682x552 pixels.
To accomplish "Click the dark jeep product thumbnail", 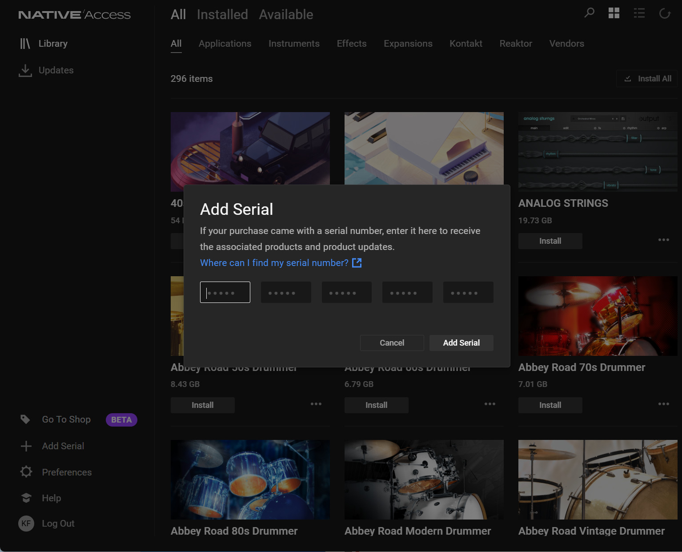I will pos(250,148).
